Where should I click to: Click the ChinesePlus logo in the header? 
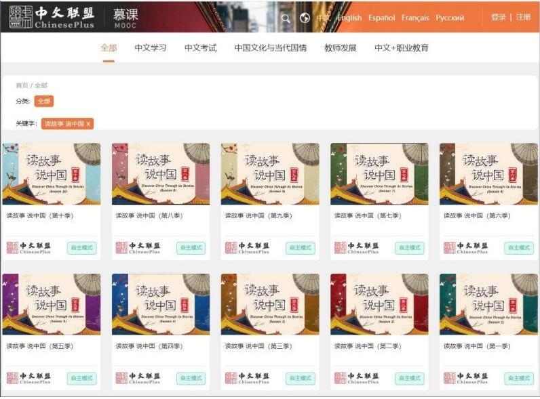(x=52, y=17)
